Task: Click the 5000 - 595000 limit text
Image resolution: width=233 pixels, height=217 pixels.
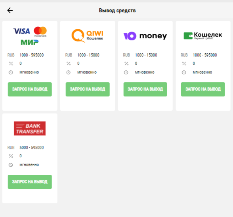Action: click(32, 147)
